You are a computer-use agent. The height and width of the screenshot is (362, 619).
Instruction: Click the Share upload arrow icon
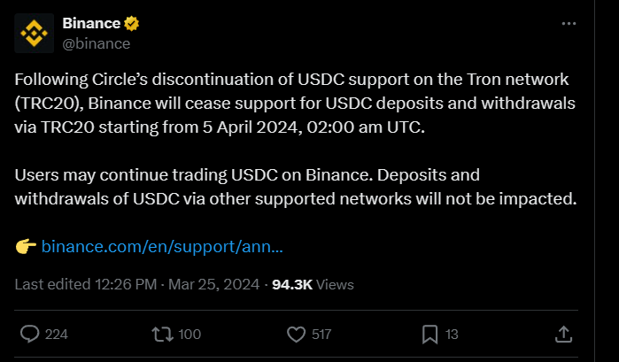tap(563, 334)
